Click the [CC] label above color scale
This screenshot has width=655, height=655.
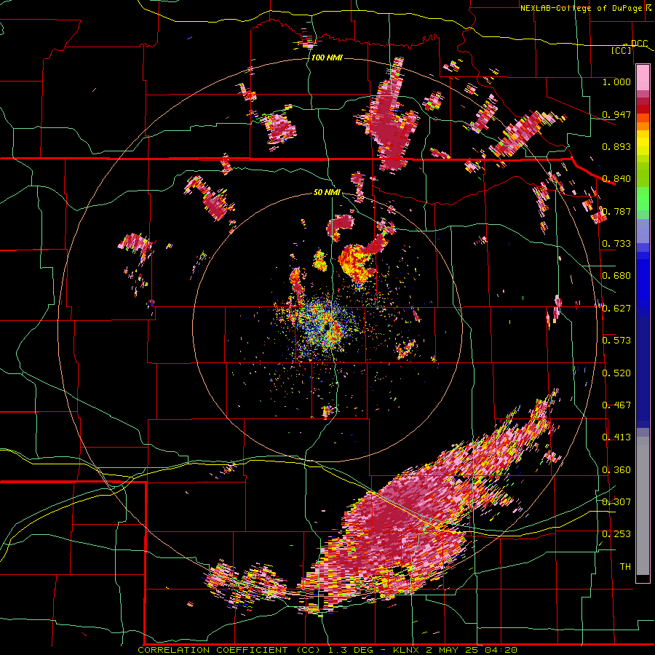pos(621,50)
